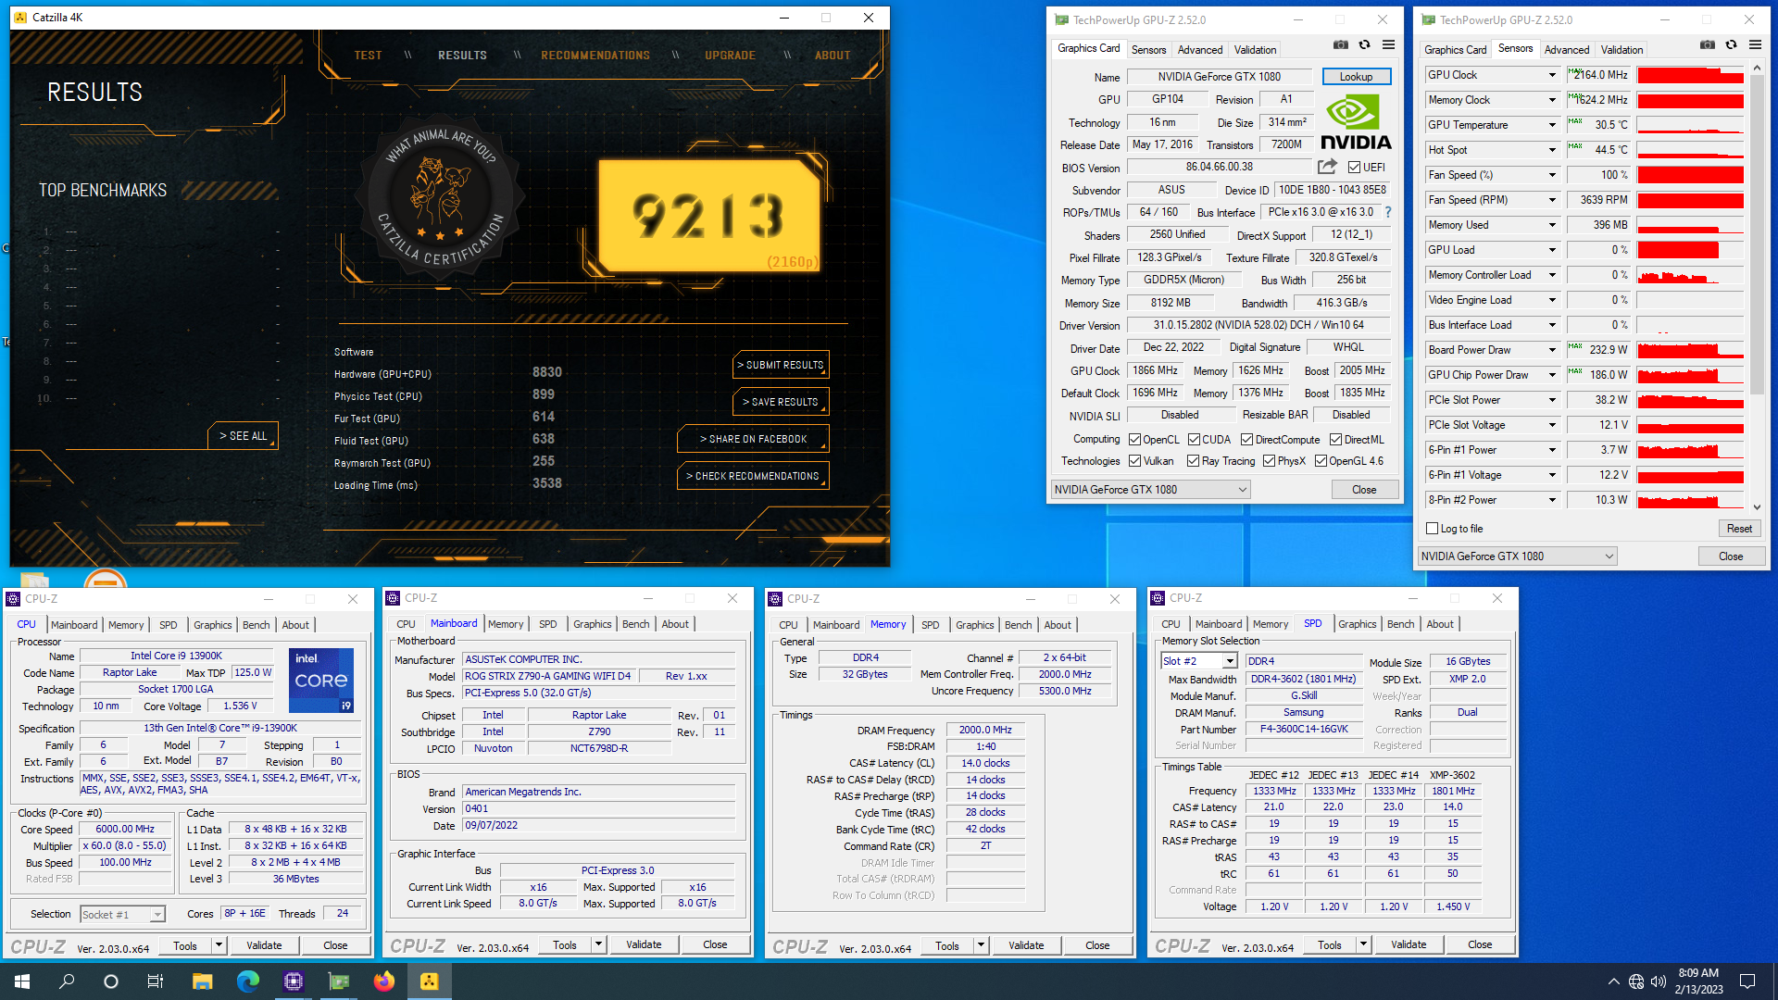Open notification center icon

pos(1747,981)
